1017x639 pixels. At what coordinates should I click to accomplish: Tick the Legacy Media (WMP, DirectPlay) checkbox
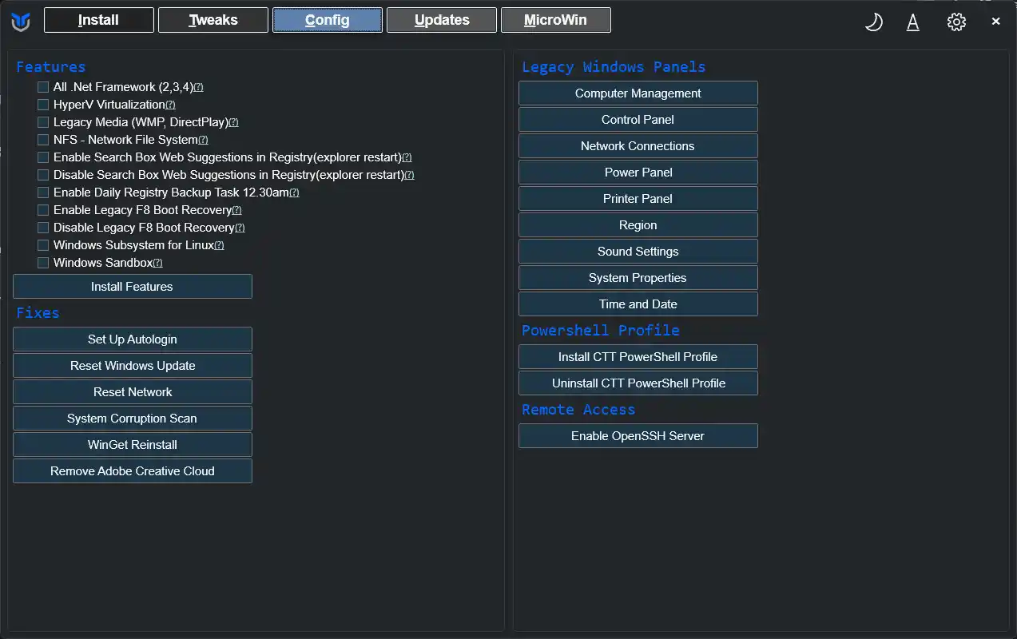43,122
